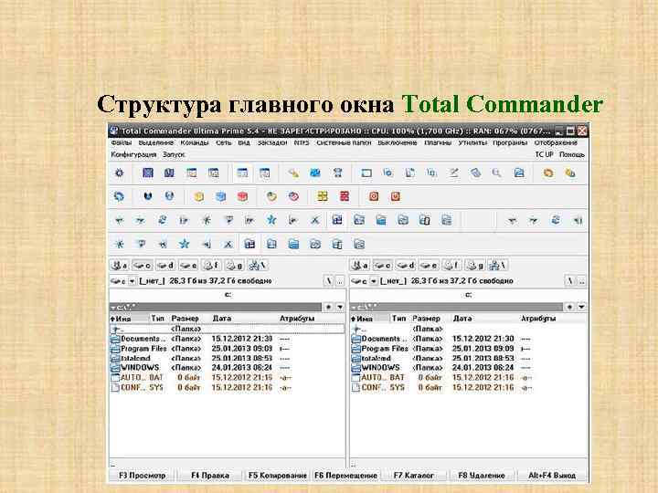
Task: Open left panel directory history arrow
Action: coord(340,307)
